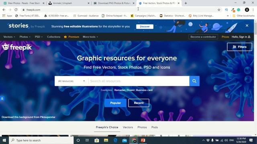257x144 pixels.
Task: Open Other bookmarks folder
Action: coord(243,16)
